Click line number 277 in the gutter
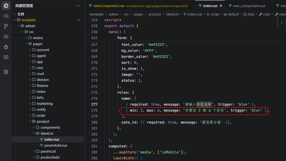The height and width of the screenshot is (161, 286). [x=94, y=105]
